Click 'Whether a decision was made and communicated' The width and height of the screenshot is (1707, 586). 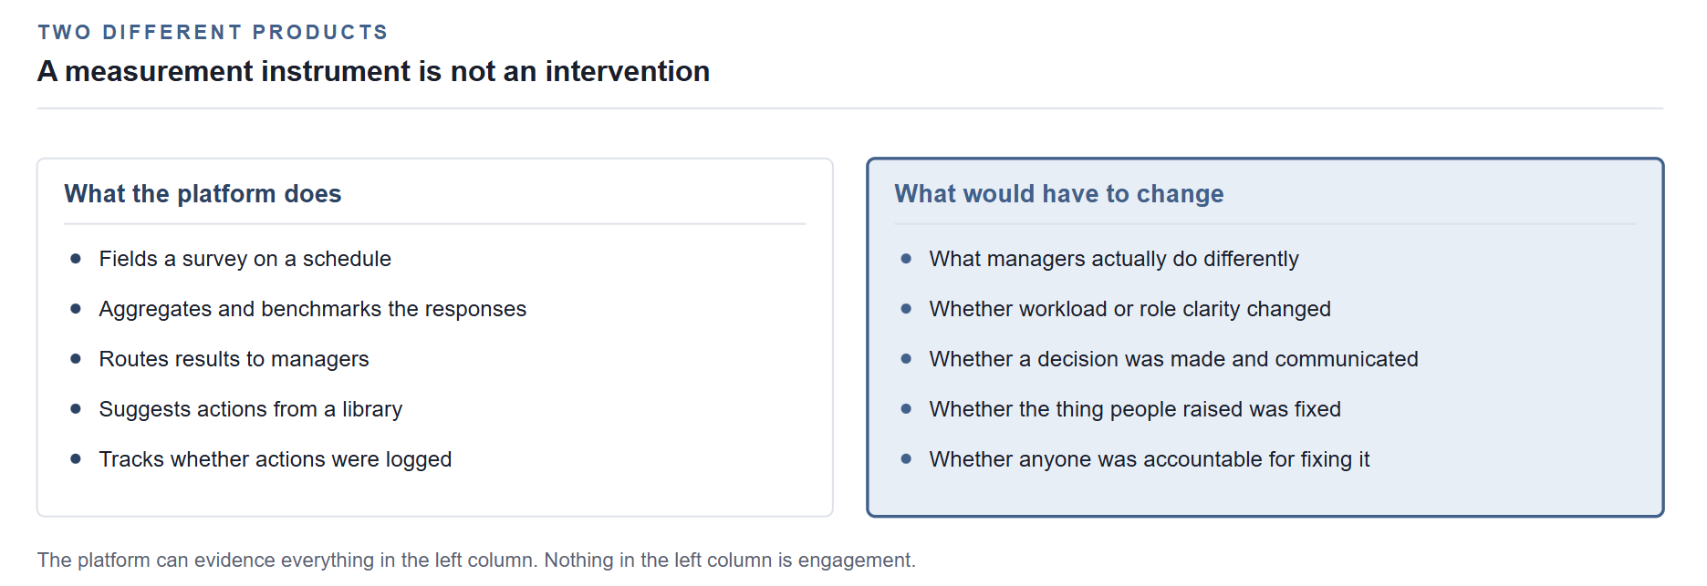1173,359
